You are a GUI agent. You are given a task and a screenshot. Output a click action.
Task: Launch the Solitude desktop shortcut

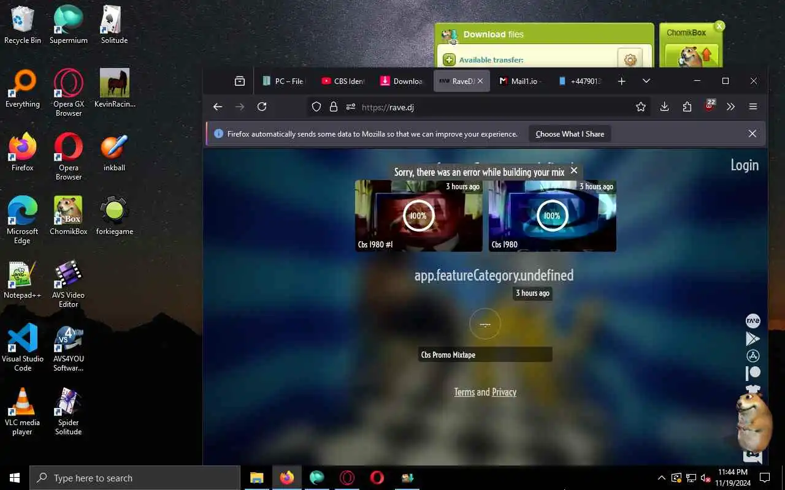pos(114,24)
